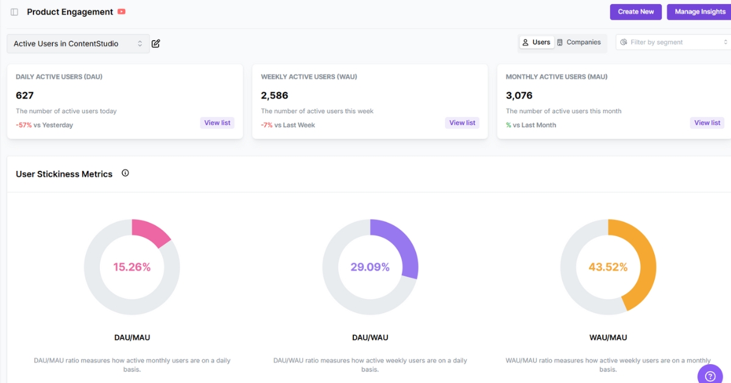Screen dimensions: 731x383
Task: View list of weekly active users
Action: pos(462,123)
